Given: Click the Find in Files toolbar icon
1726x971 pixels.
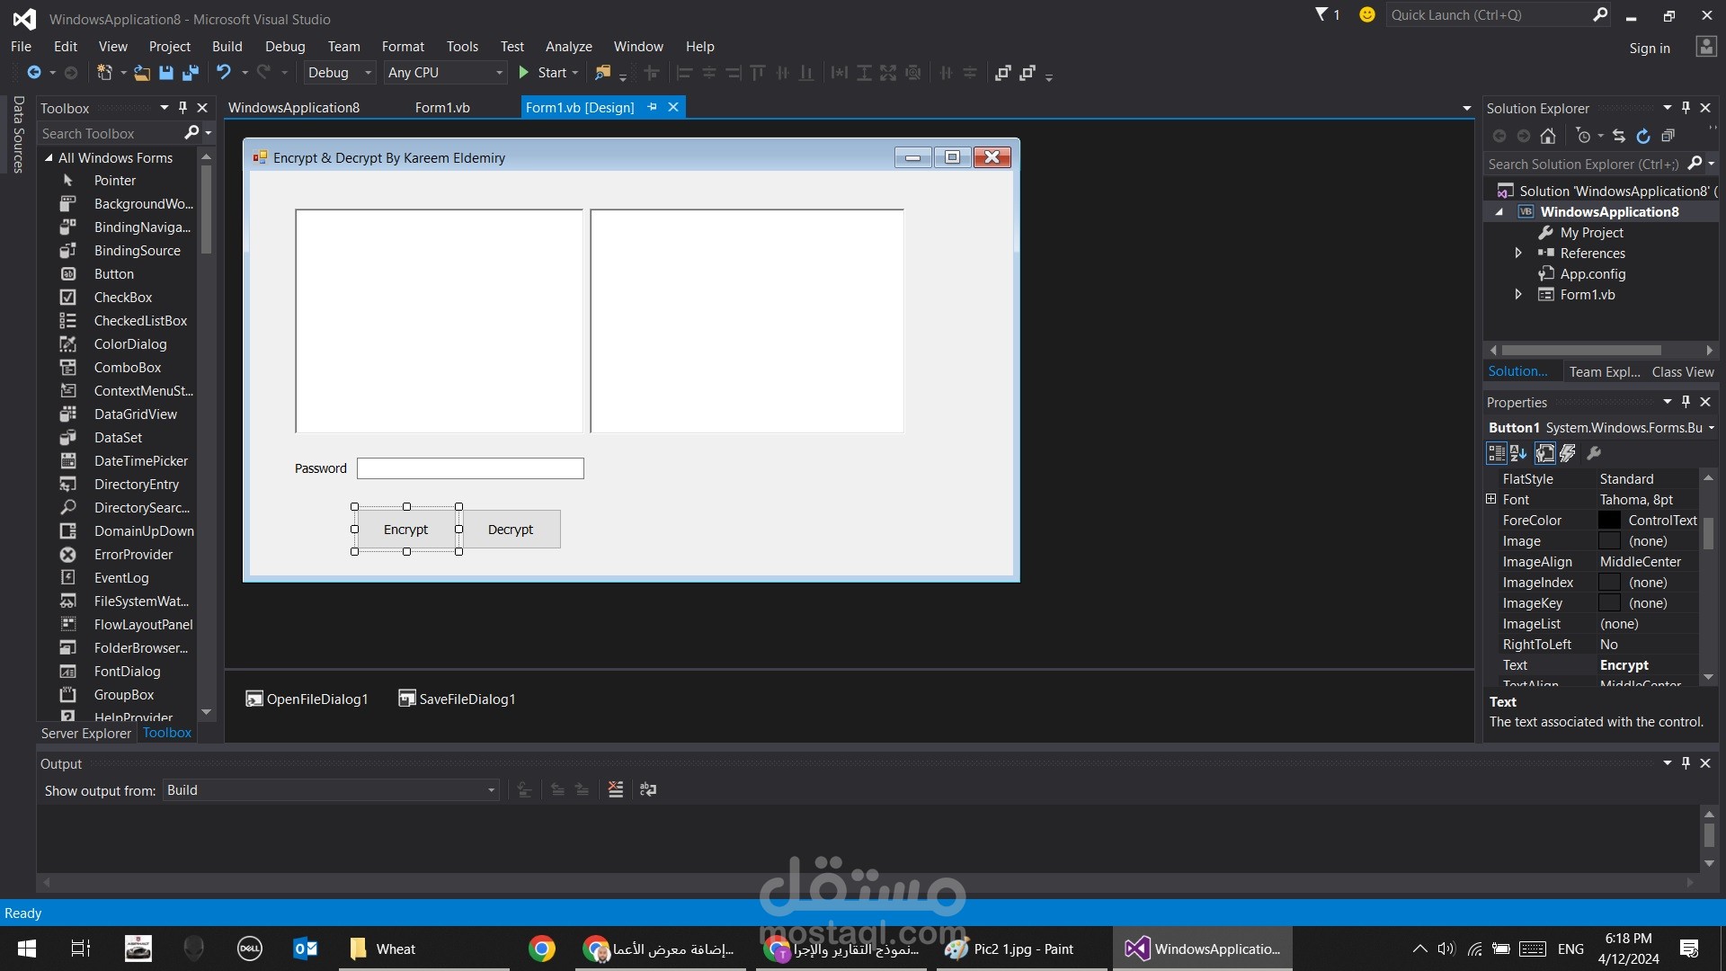Looking at the screenshot, I should point(602,73).
